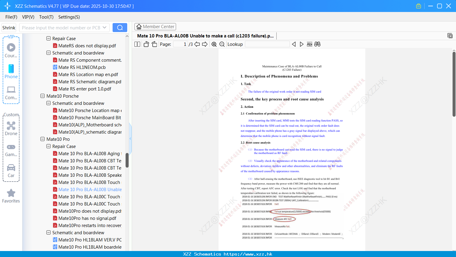
Task: Collapse Mate10 Pro Repair Case node
Action: click(49, 146)
